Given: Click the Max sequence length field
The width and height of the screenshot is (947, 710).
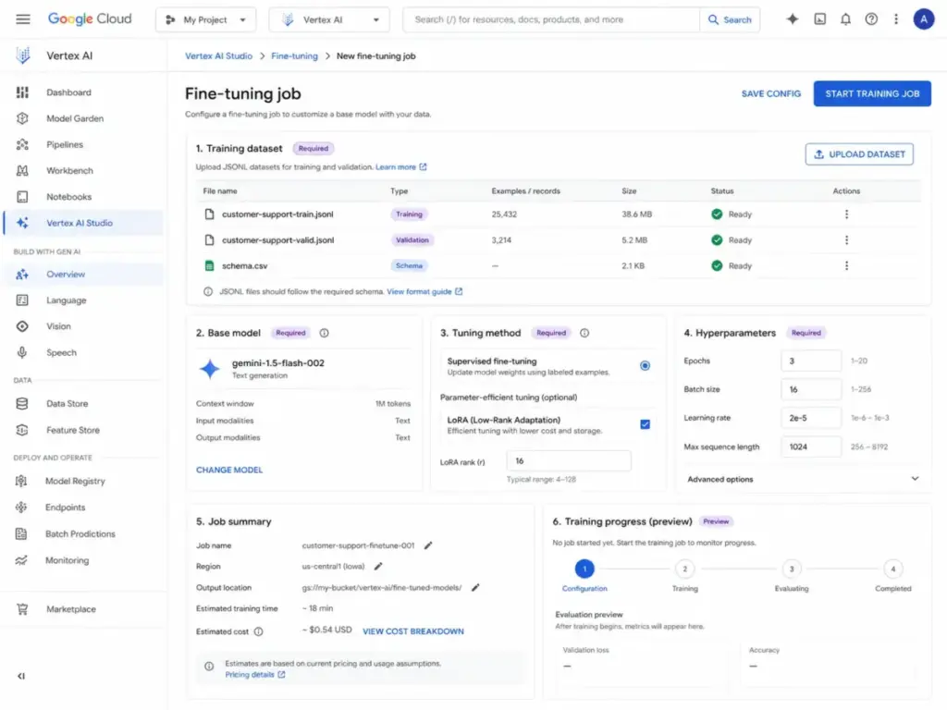Looking at the screenshot, I should (x=810, y=447).
